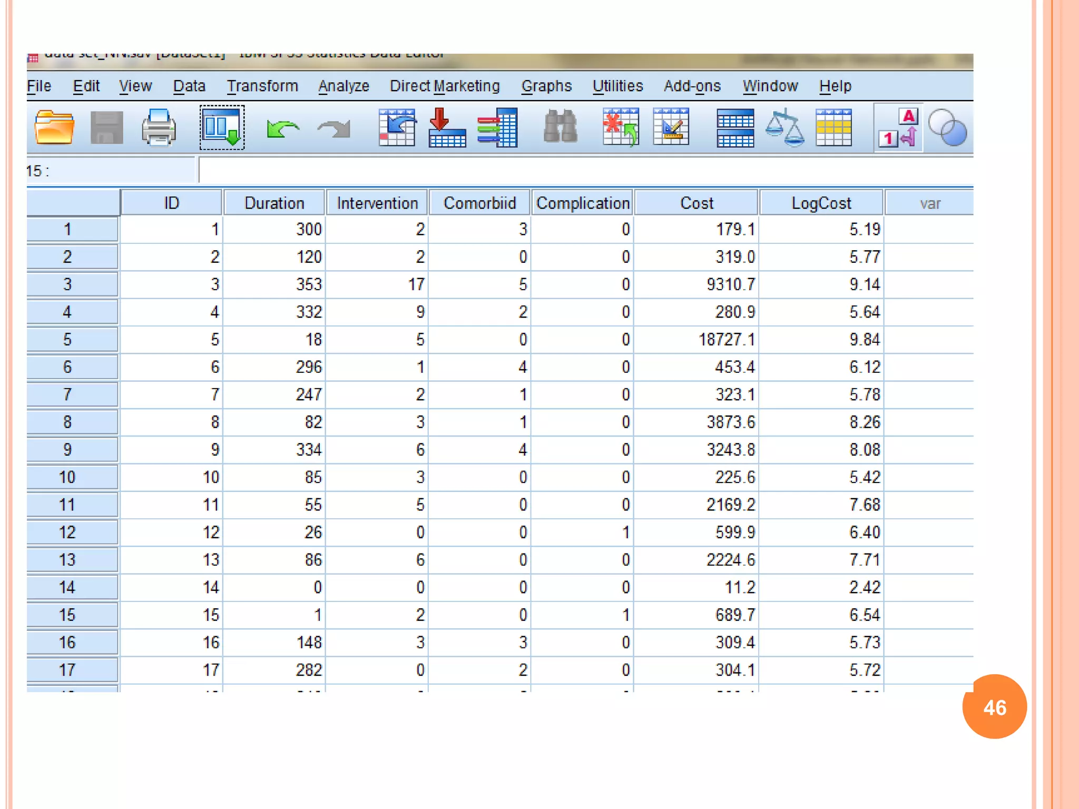Image resolution: width=1079 pixels, height=809 pixels.
Task: Click the Weight cases scales icon
Action: pyautogui.click(x=784, y=127)
